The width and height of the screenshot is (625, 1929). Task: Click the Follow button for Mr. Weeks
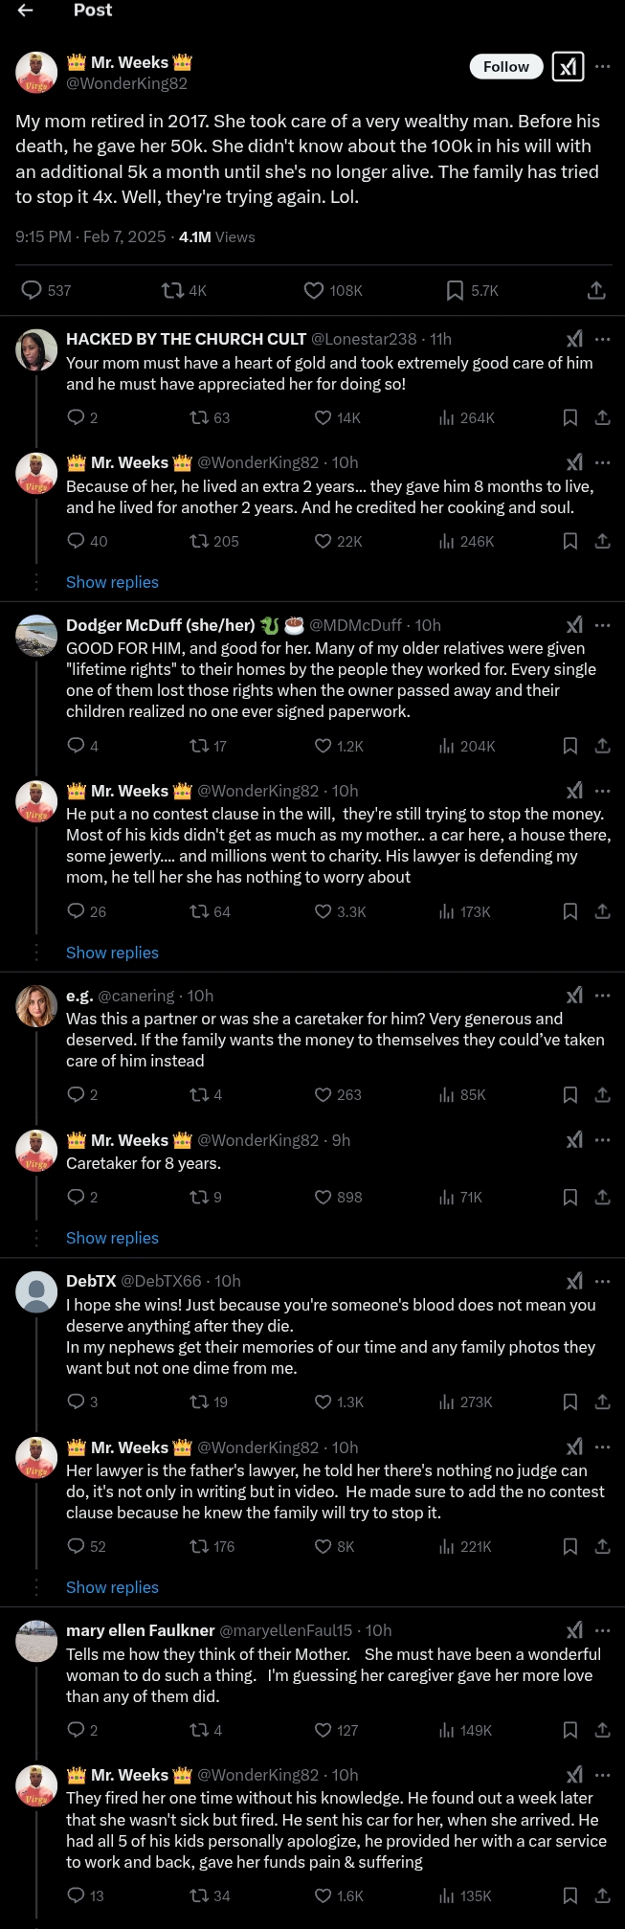tap(505, 66)
